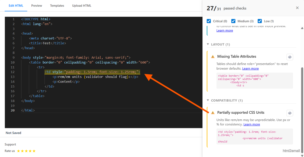304x157 pixels.
Task: Follow Learn more about rem/em units
Action: coord(252,124)
